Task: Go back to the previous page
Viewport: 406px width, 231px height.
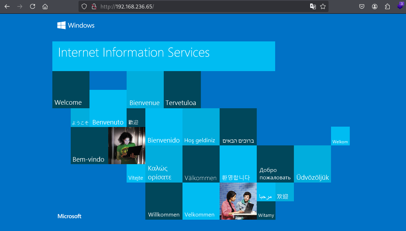Action: click(7, 6)
